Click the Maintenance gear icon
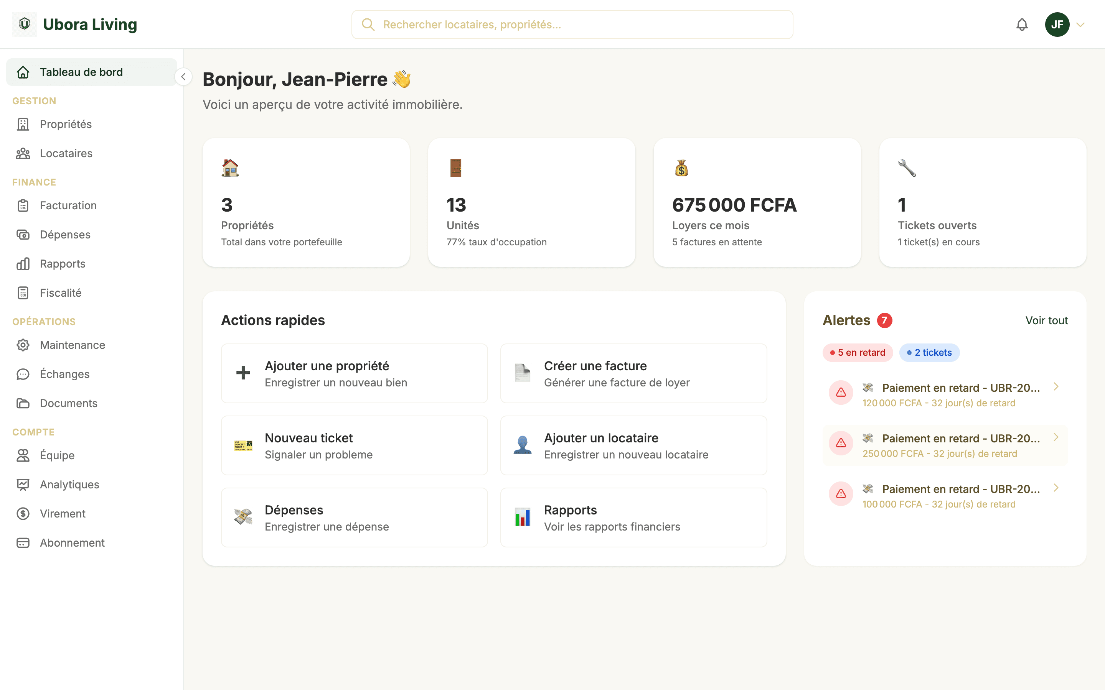Image resolution: width=1105 pixels, height=690 pixels. (23, 345)
